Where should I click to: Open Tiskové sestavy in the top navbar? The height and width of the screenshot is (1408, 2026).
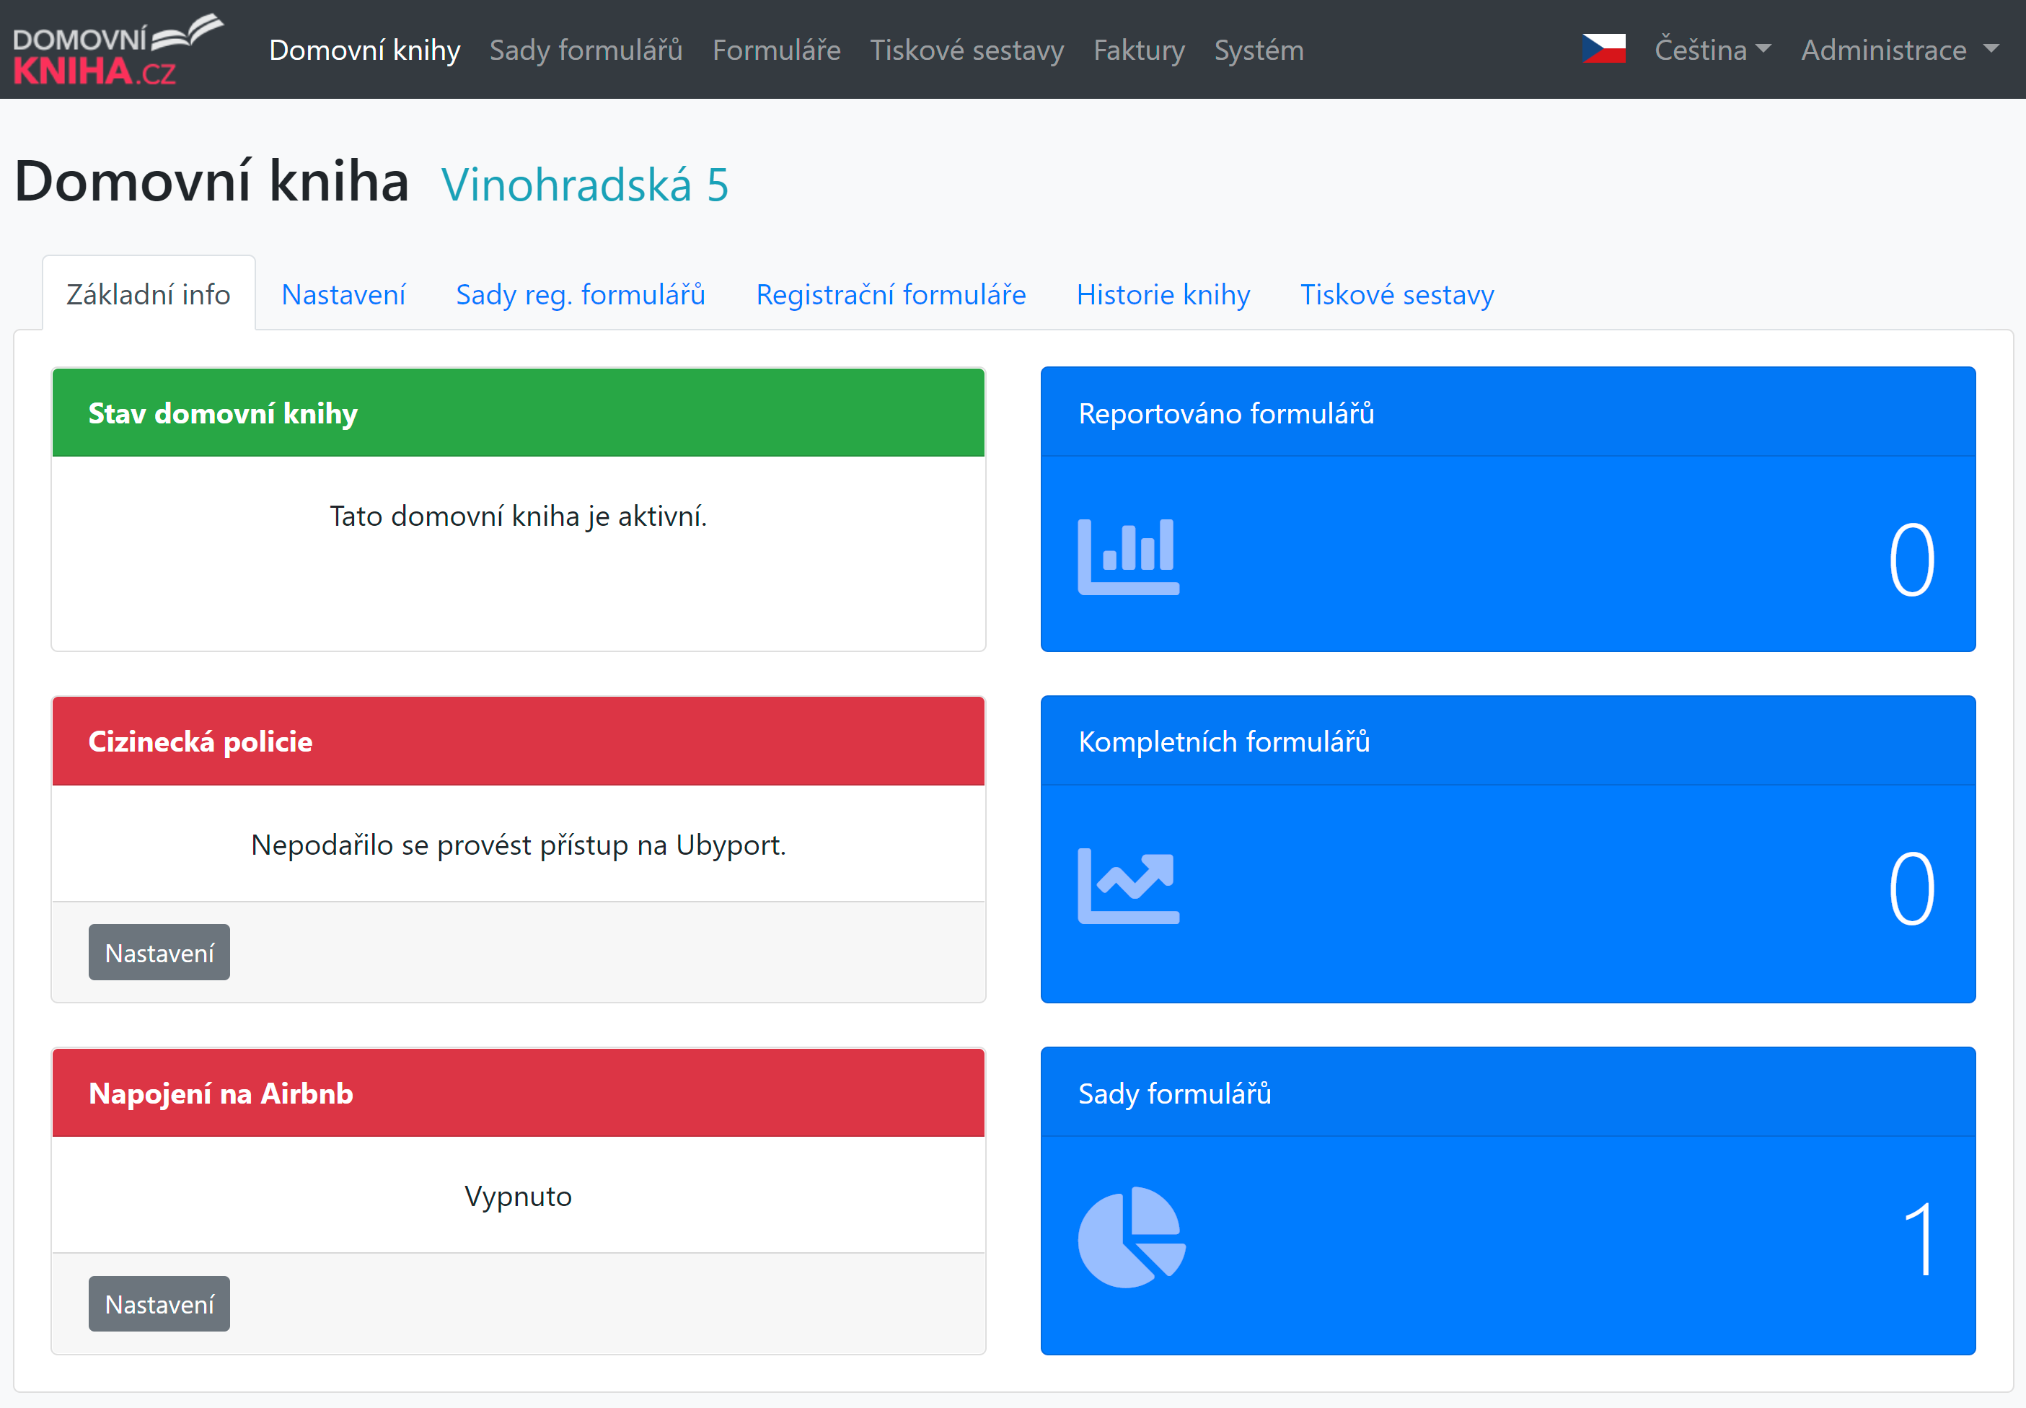click(966, 49)
